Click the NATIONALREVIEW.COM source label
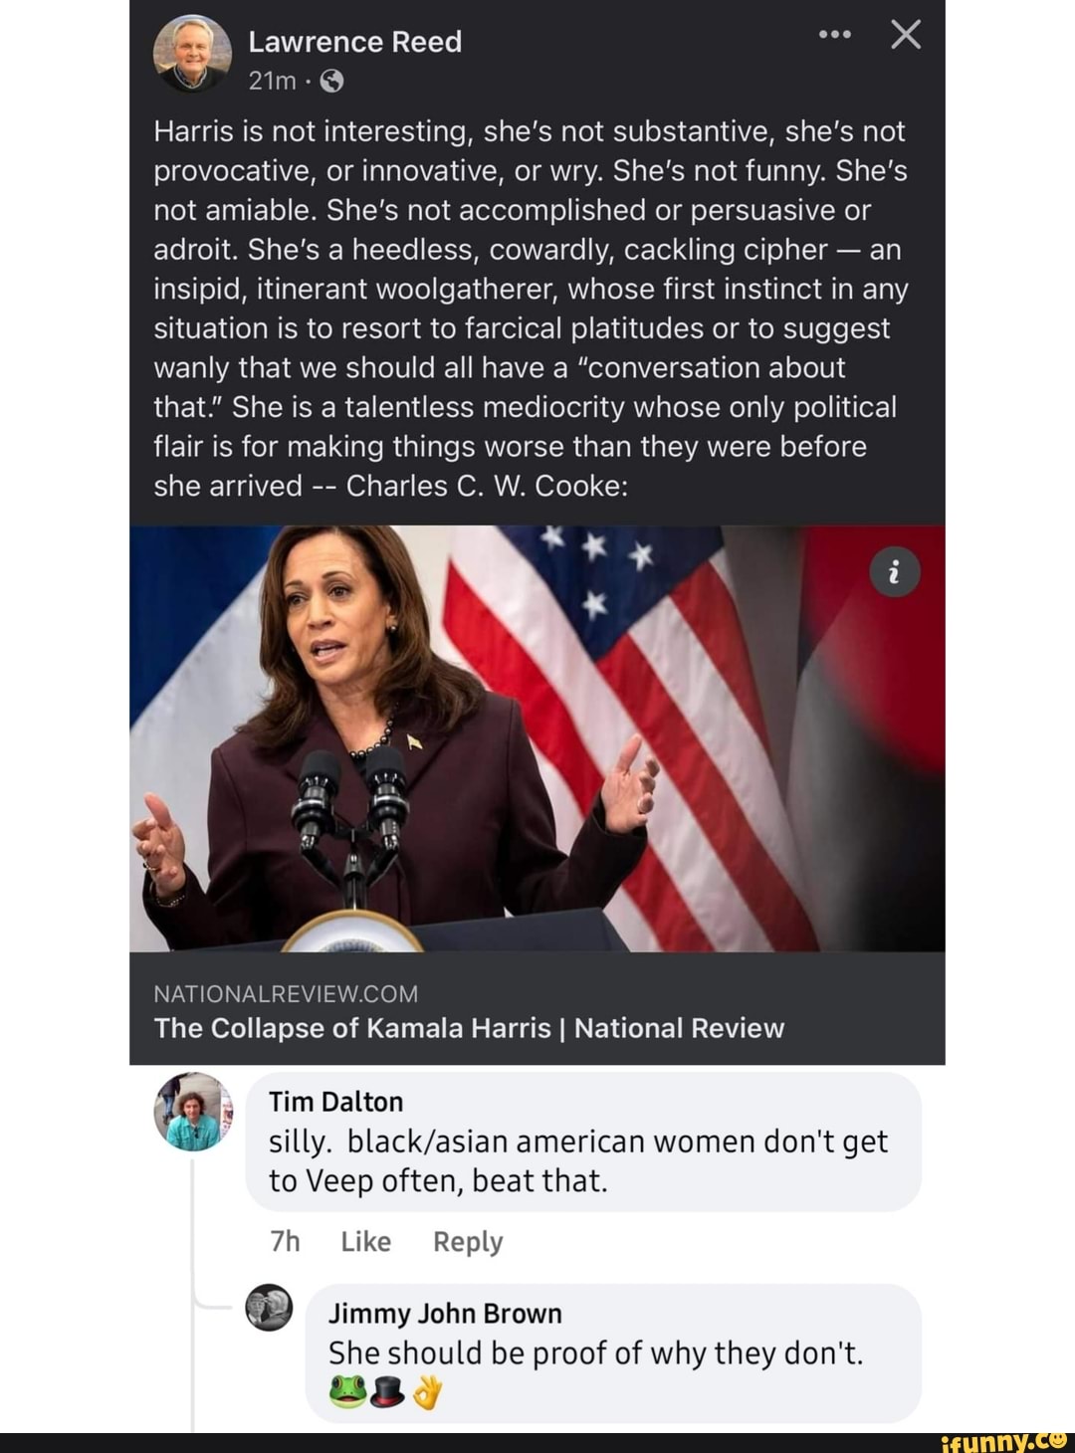 tap(286, 993)
